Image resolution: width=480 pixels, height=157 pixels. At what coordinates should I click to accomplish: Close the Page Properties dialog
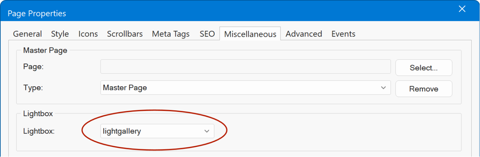point(462,9)
